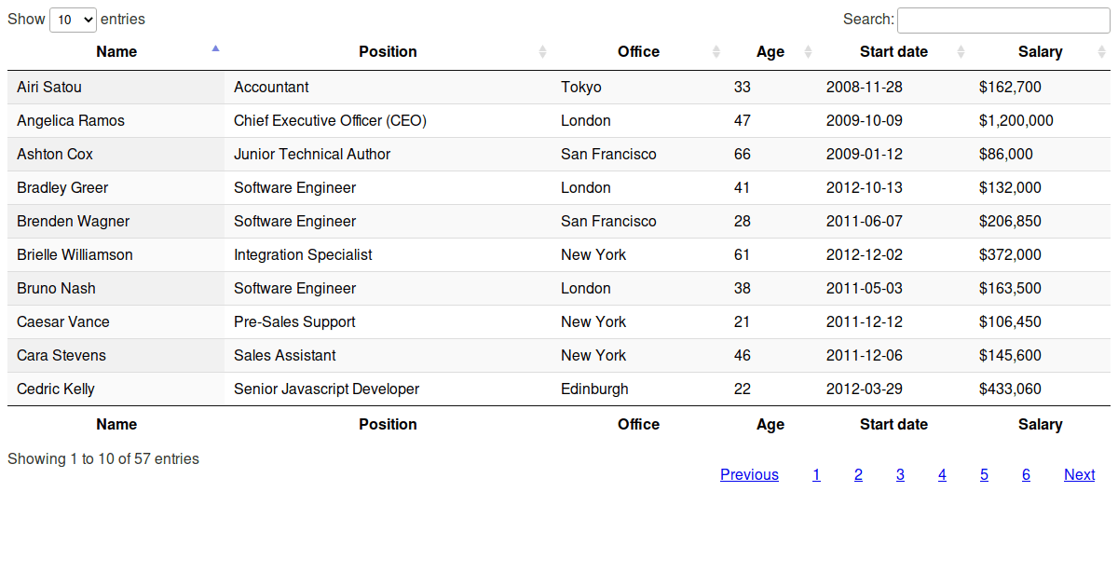The width and height of the screenshot is (1118, 587).
Task: Sort by the Start date header text
Action: 893,52
